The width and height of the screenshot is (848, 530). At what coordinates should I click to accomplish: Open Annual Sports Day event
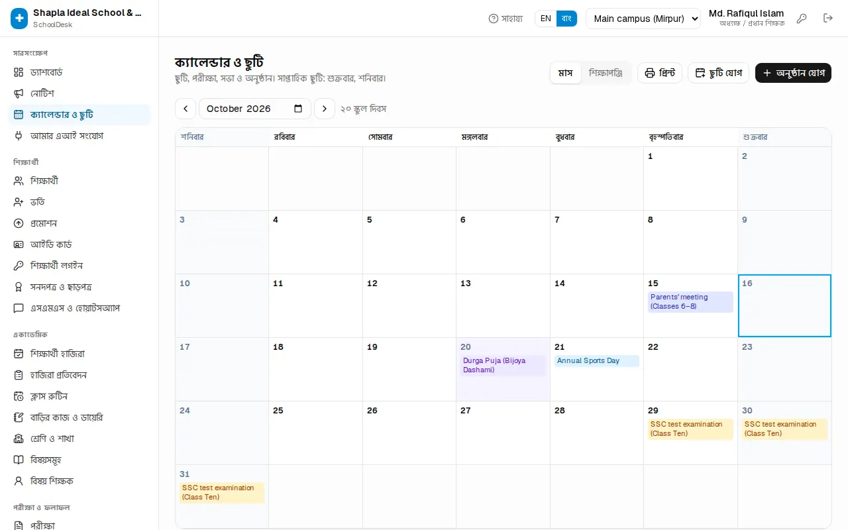point(597,361)
